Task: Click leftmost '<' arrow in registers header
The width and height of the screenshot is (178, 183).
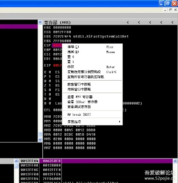Action: (x=128, y=22)
